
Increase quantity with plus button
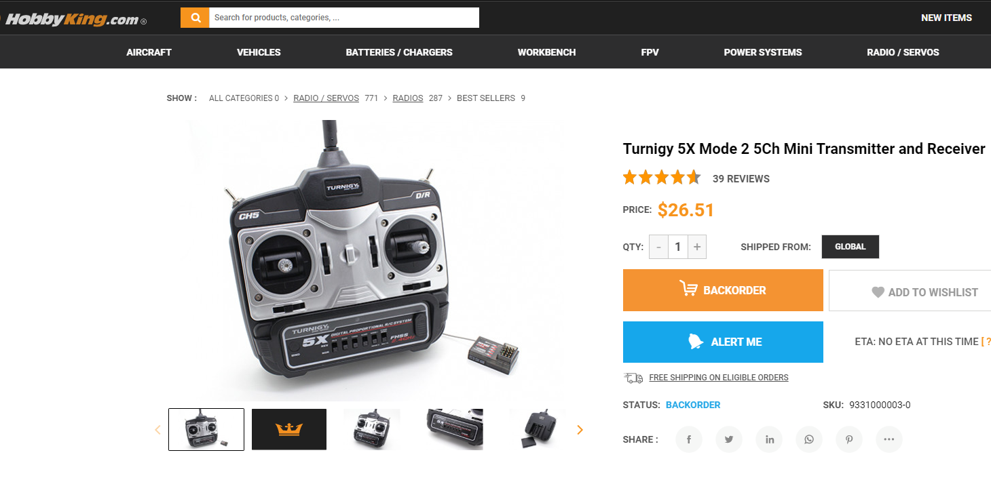pos(697,247)
